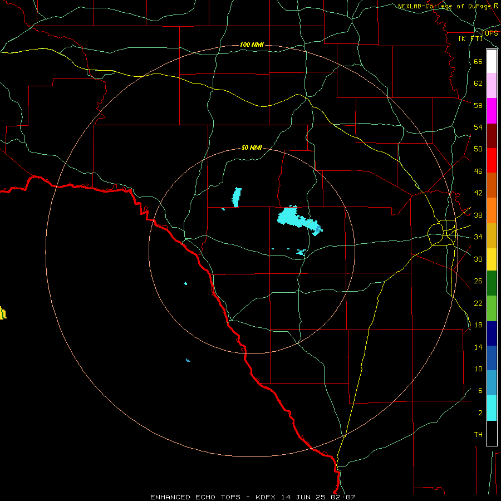Select the black TH threshold legend block
501x501 pixels.
pyautogui.click(x=492, y=433)
